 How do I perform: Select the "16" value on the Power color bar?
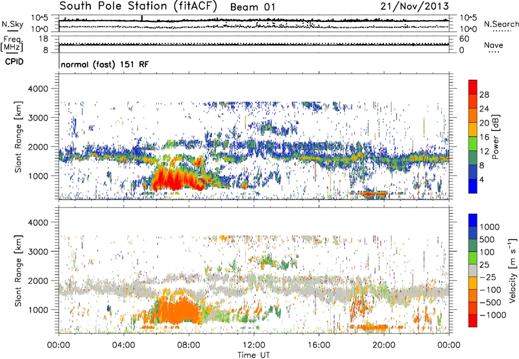484,137
